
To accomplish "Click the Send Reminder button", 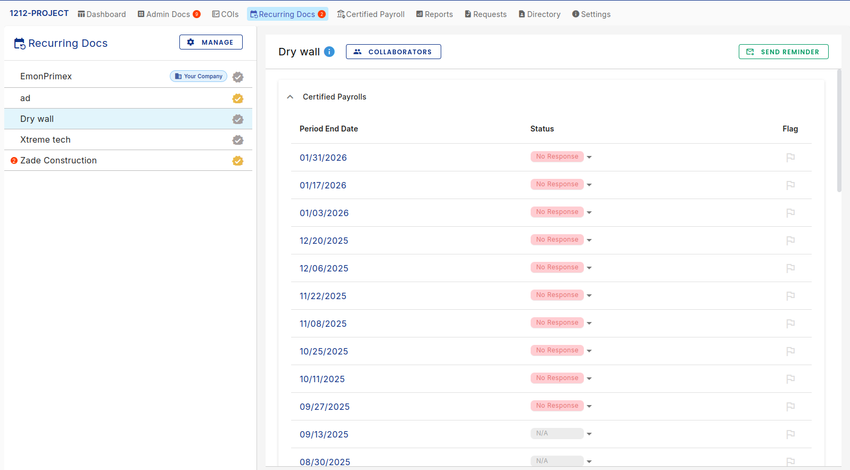I will (x=783, y=52).
